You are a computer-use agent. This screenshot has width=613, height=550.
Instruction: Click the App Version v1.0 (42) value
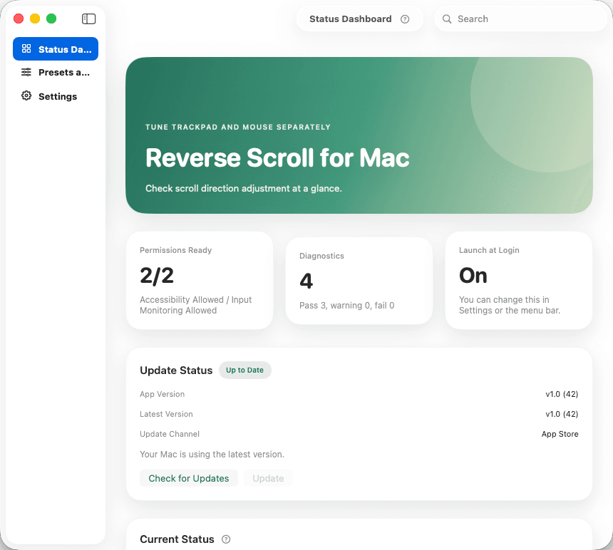coord(562,394)
